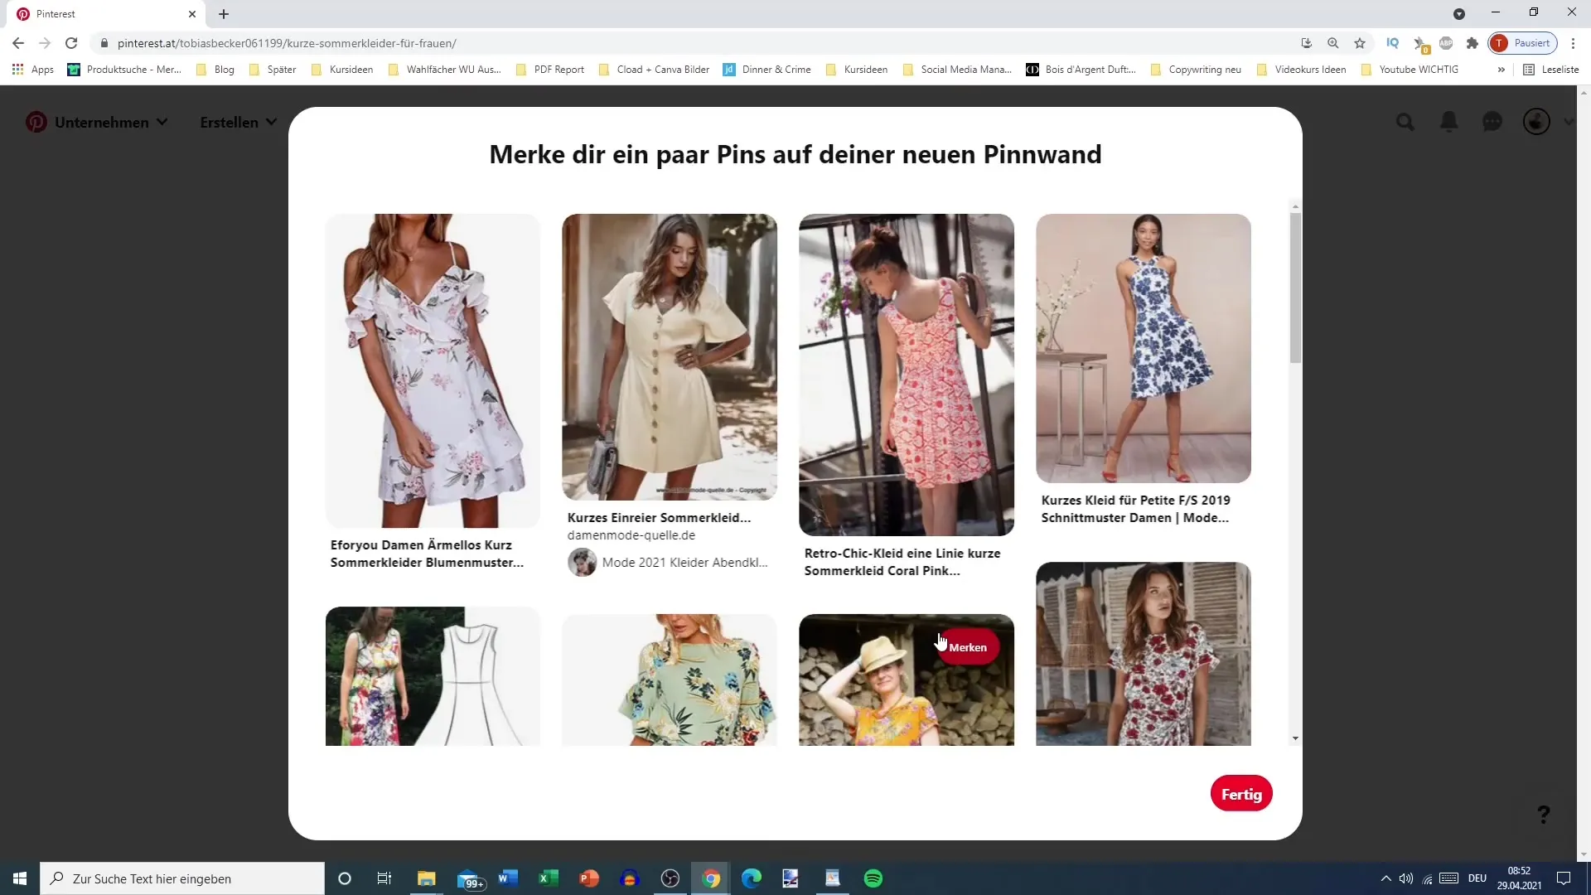1591x895 pixels.
Task: Click the dialog vertical scrollbar thumb
Action: click(1295, 288)
